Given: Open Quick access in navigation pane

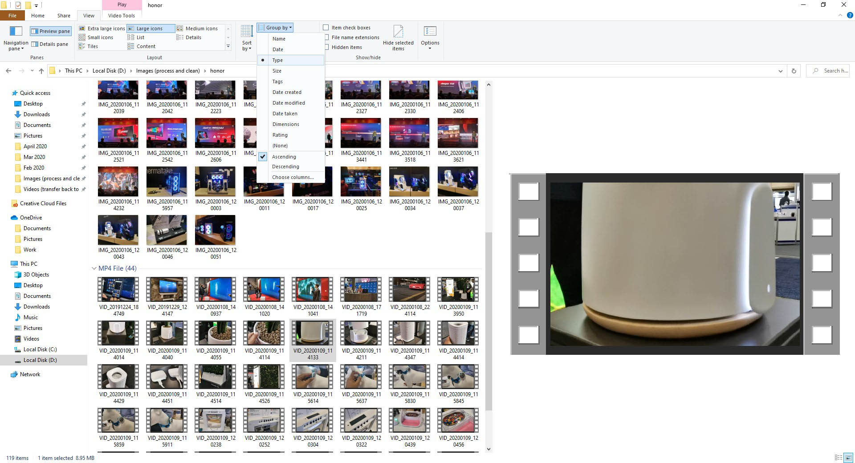Looking at the screenshot, I should pos(35,93).
